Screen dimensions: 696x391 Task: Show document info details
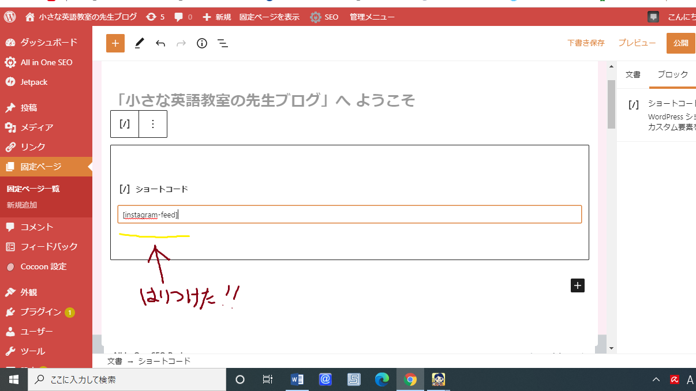click(202, 43)
